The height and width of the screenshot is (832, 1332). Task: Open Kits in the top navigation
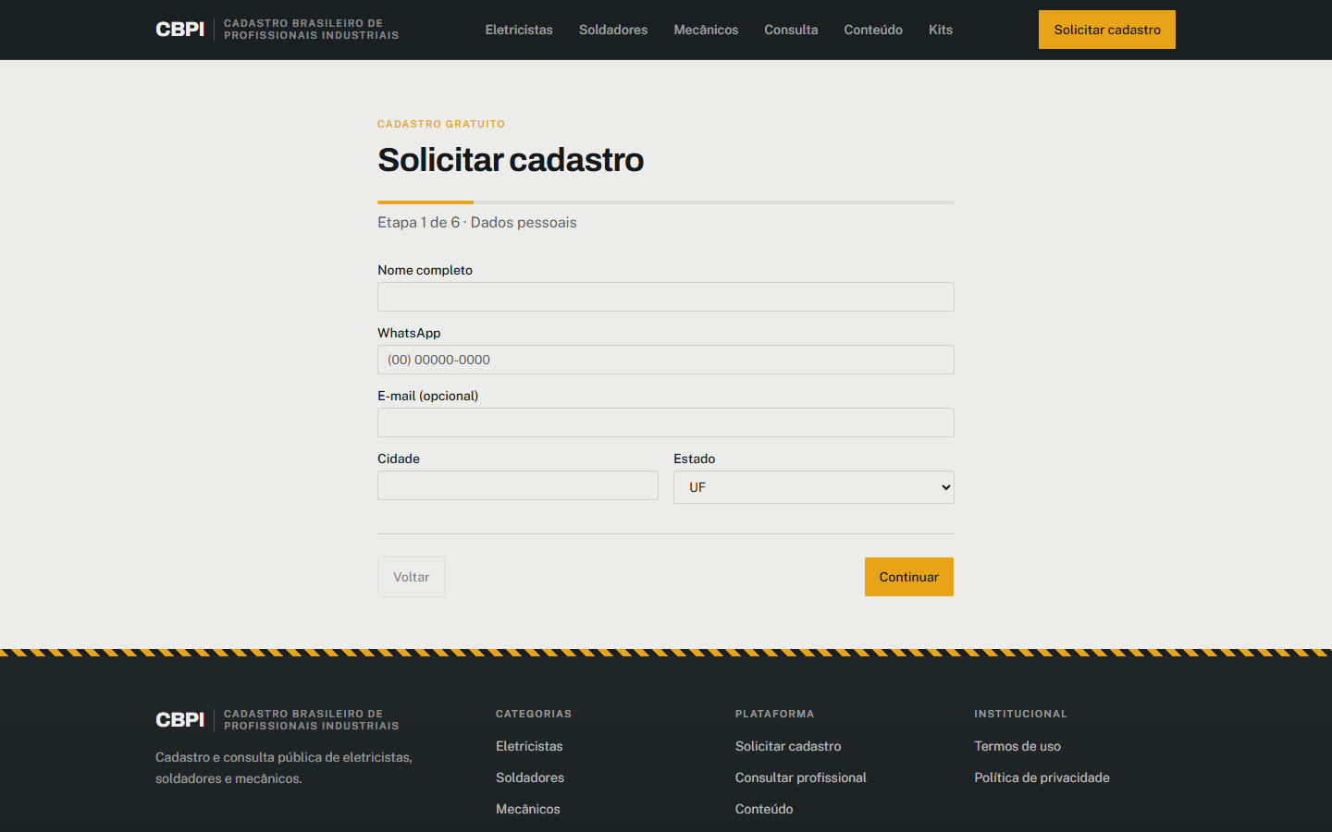(x=941, y=30)
